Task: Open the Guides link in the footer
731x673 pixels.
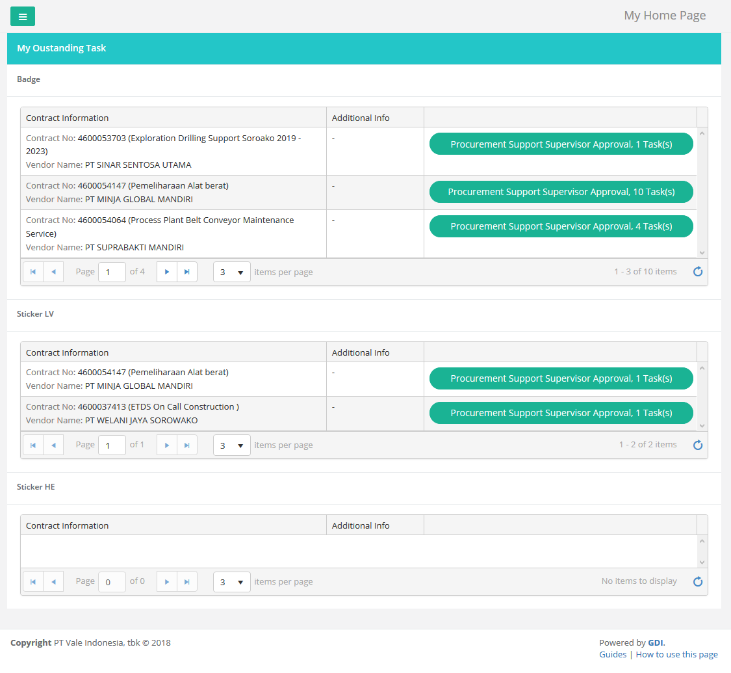Action: (613, 655)
